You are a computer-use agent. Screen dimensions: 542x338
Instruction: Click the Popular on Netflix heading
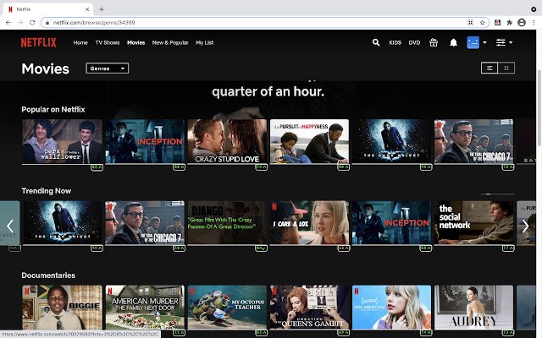[x=53, y=109]
